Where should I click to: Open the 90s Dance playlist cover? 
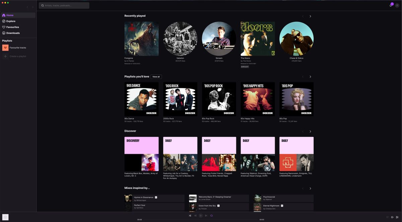141,98
